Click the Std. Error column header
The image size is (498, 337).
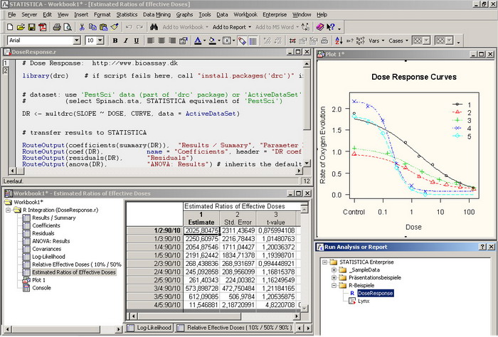238,219
